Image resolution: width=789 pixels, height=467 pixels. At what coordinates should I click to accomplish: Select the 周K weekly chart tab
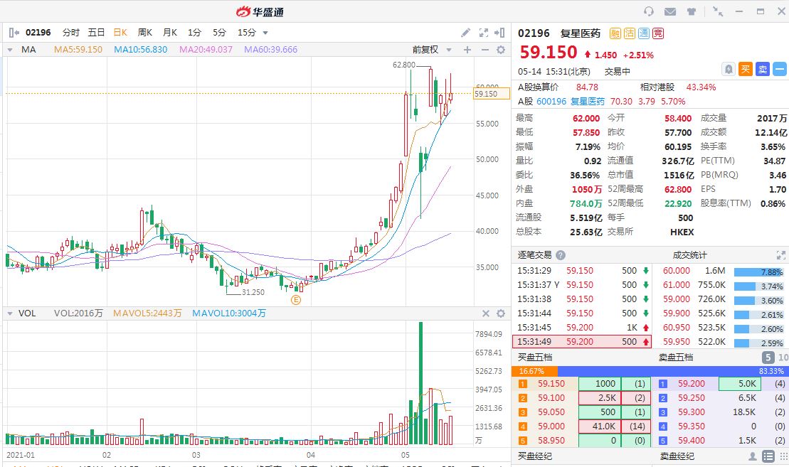[145, 33]
